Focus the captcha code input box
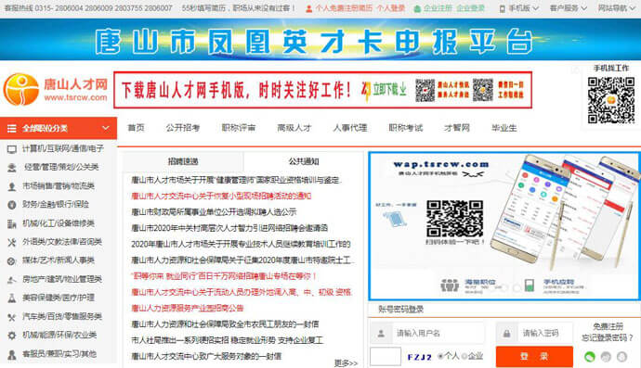 386,357
